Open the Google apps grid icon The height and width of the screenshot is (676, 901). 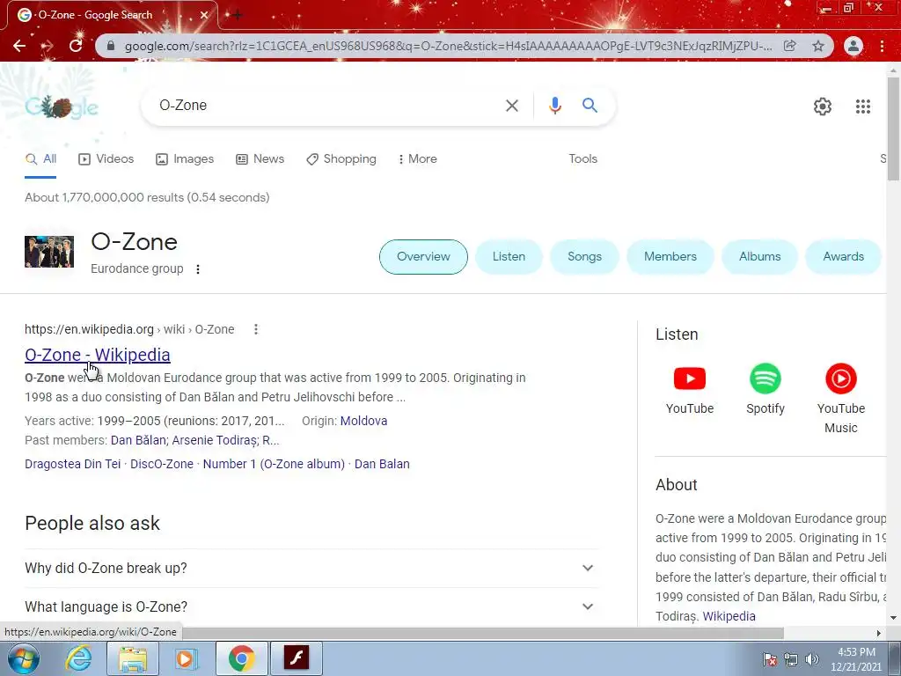(x=862, y=107)
